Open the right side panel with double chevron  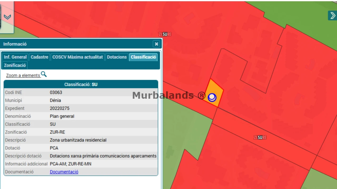[x=333, y=15]
